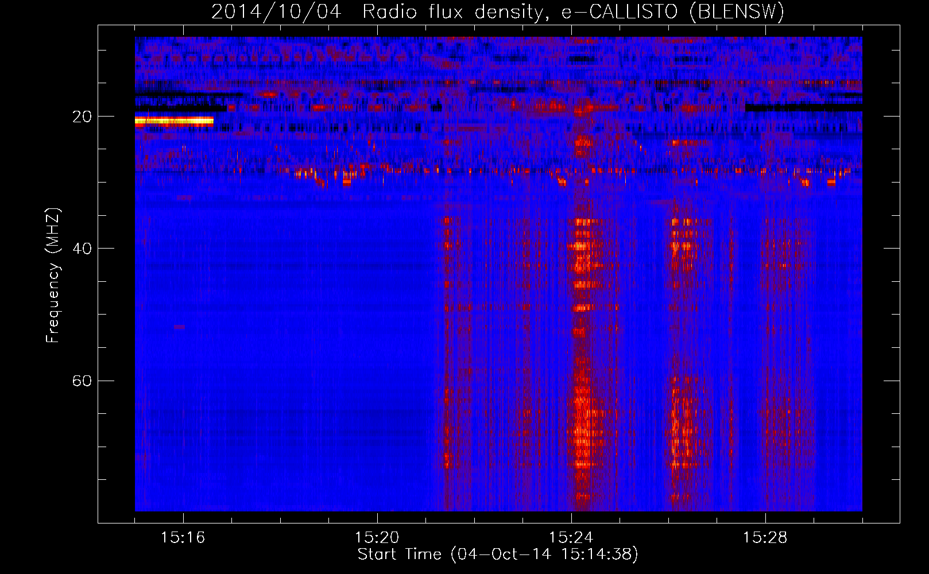This screenshot has width=929, height=574.
Task: Click the 15:28 time tick label
Action: point(765,538)
